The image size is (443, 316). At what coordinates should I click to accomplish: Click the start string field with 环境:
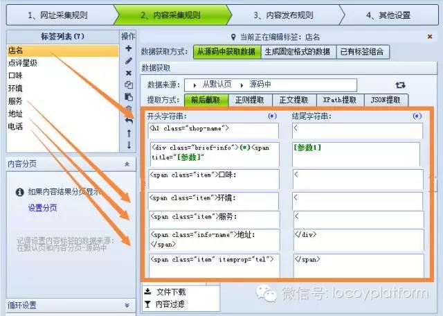(213, 200)
